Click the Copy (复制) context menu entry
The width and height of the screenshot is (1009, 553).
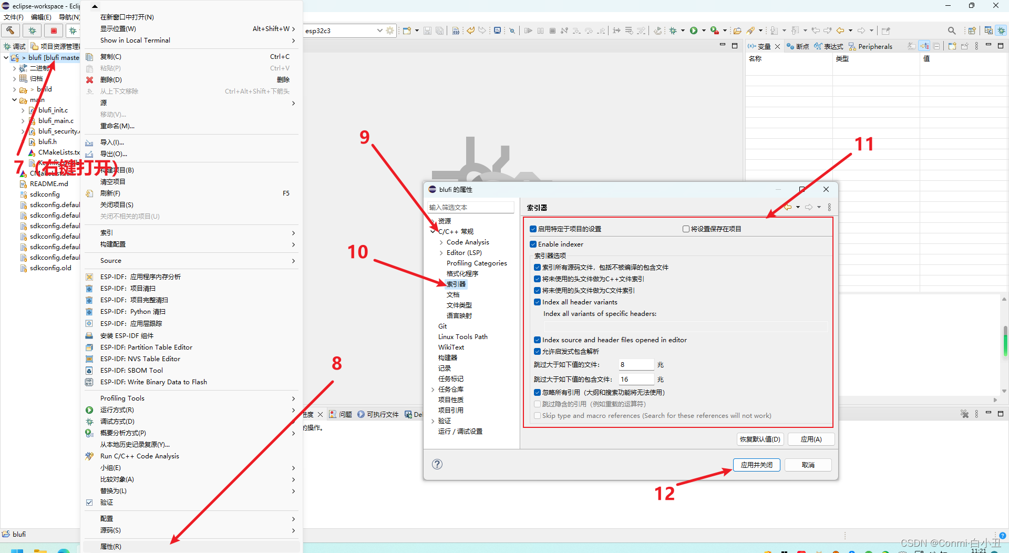coord(111,57)
